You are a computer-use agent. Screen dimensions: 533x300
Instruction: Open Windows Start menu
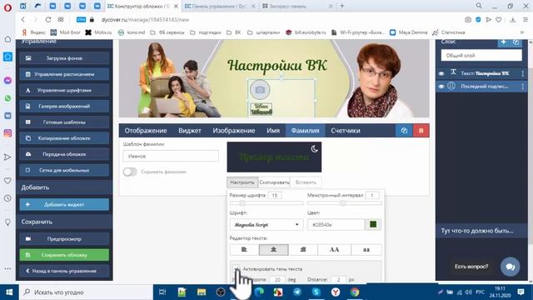(9, 292)
